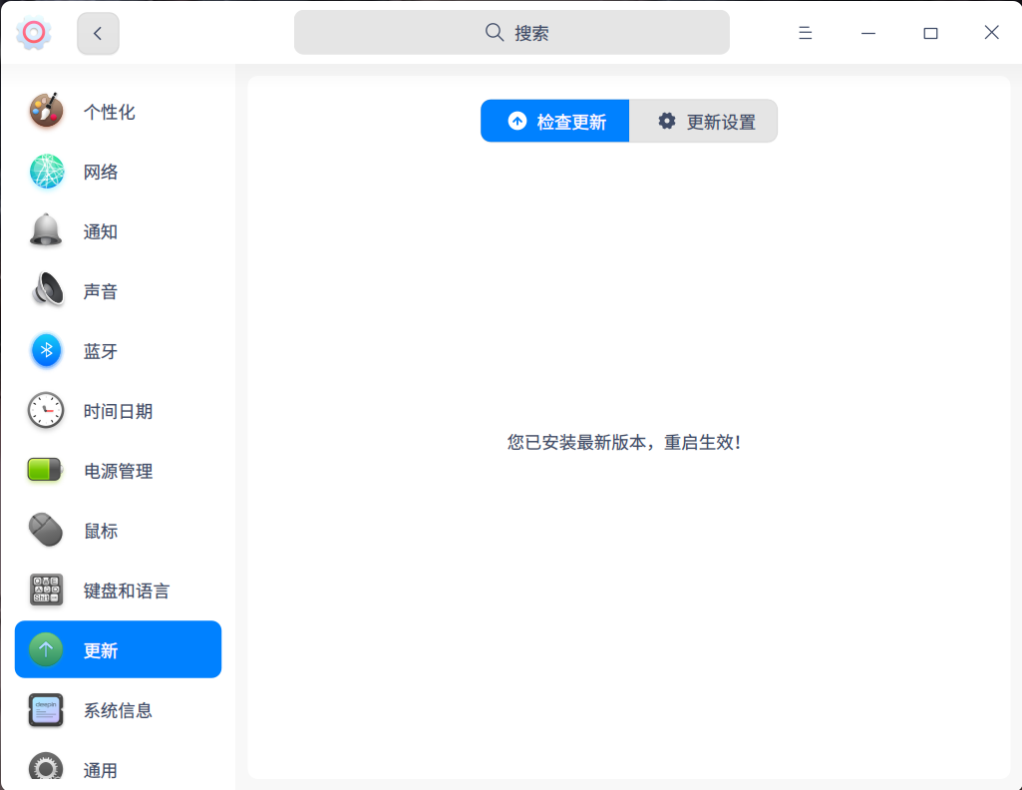Go back using the back arrow button
This screenshot has width=1022, height=790.
(98, 33)
